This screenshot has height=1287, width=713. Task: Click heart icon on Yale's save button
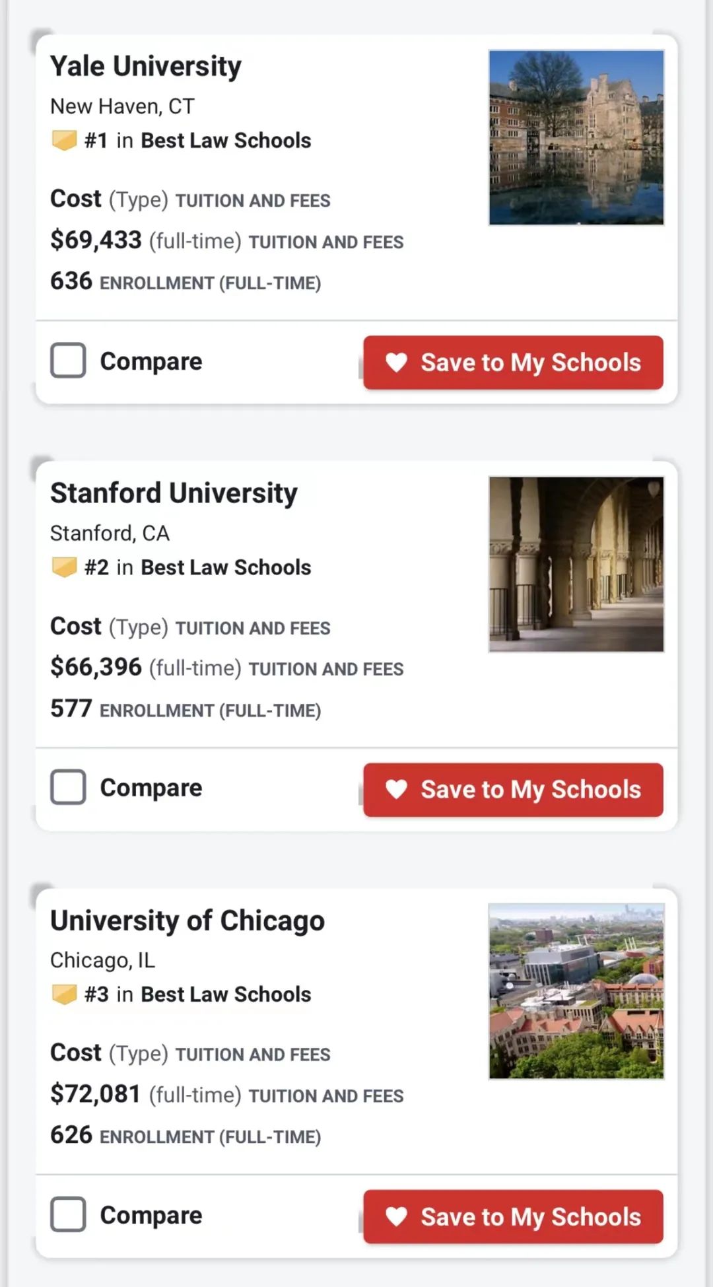click(x=396, y=362)
